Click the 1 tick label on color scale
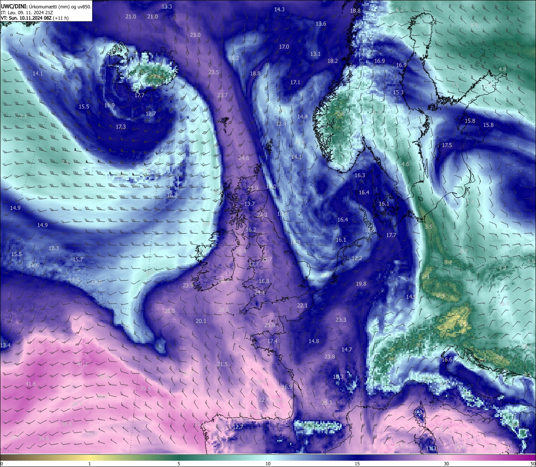 (90, 464)
